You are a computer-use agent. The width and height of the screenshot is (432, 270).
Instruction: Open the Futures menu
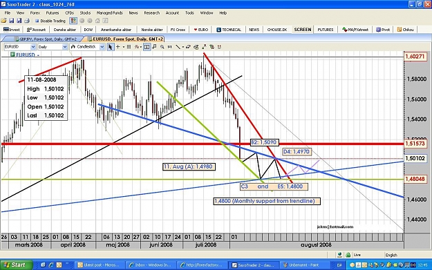(x=53, y=12)
